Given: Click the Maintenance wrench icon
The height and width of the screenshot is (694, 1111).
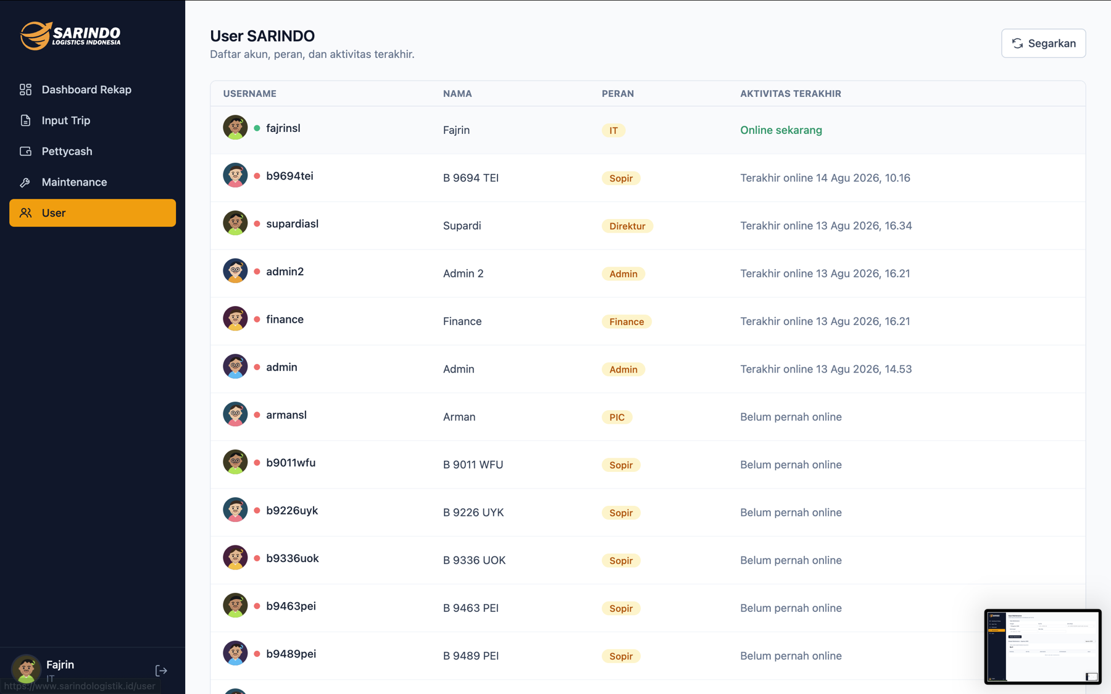Looking at the screenshot, I should tap(25, 182).
